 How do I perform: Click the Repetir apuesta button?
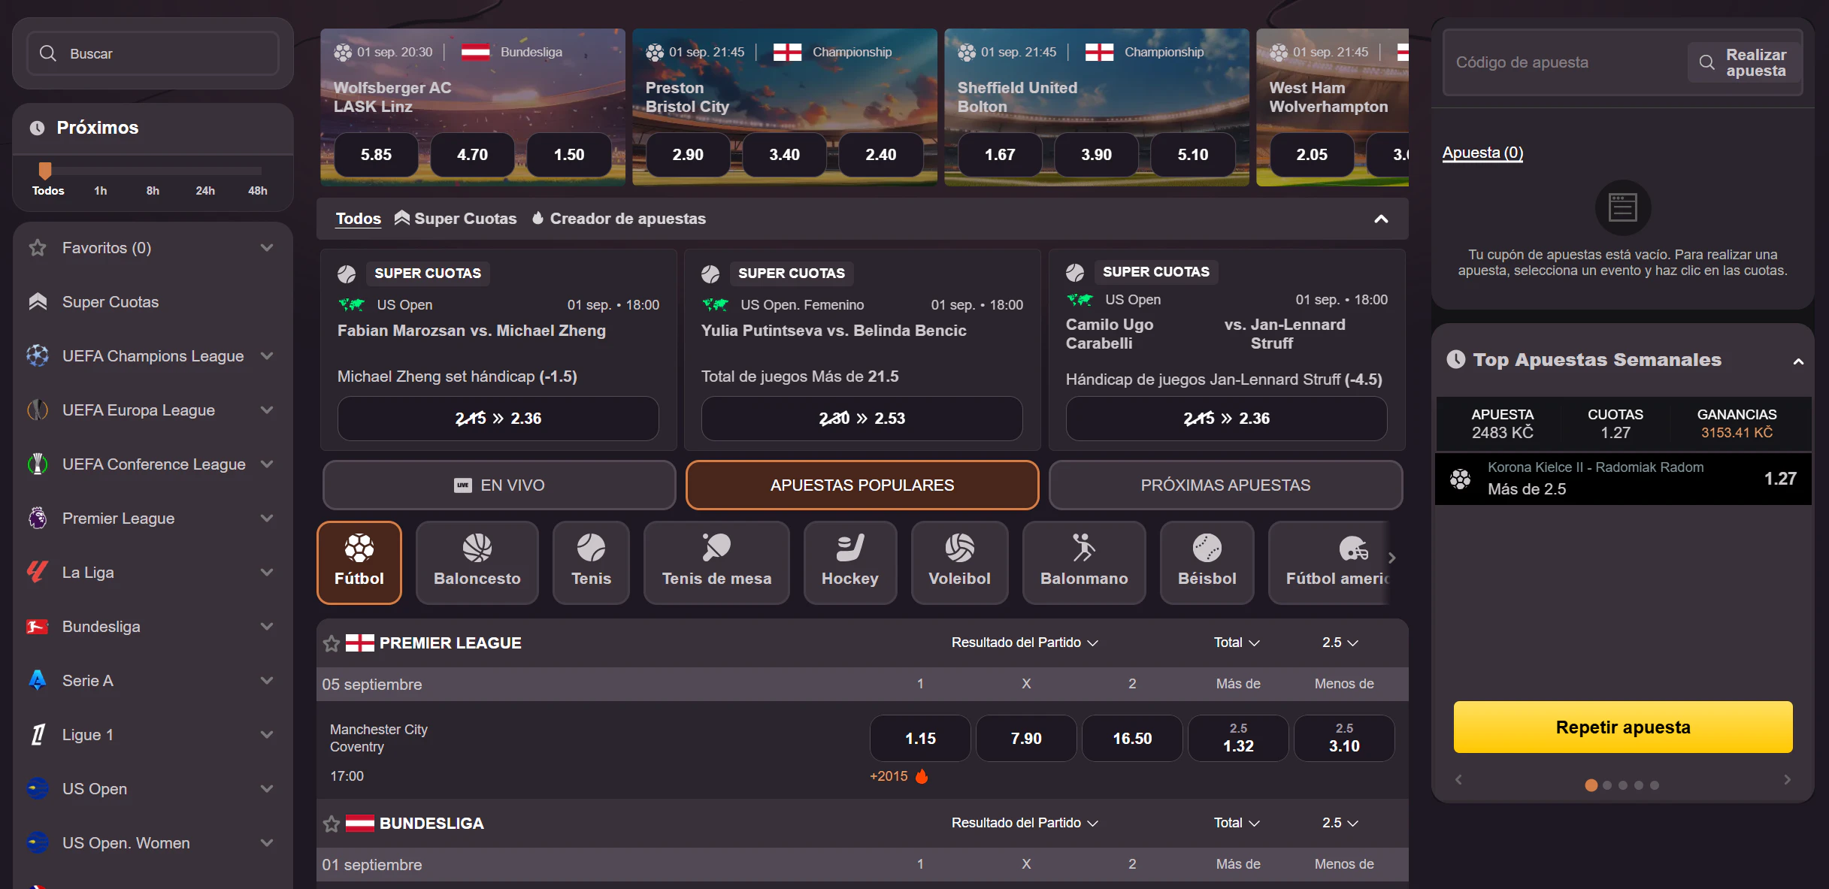point(1622,727)
